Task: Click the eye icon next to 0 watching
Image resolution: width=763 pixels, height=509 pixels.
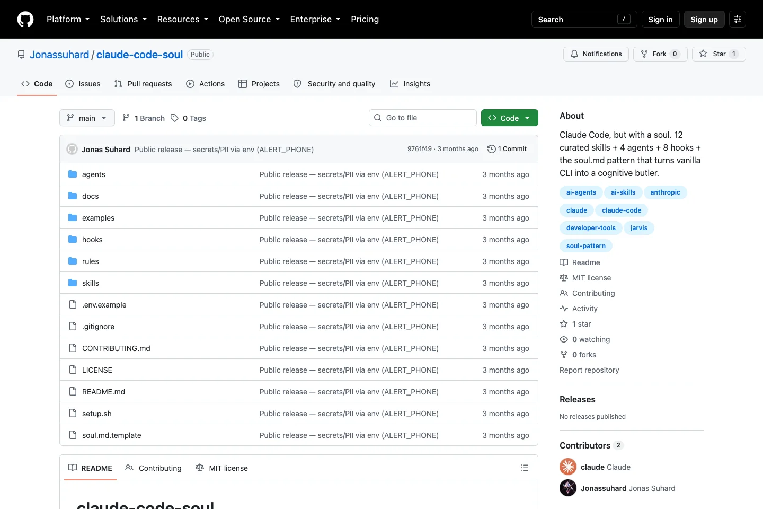Action: tap(564, 339)
